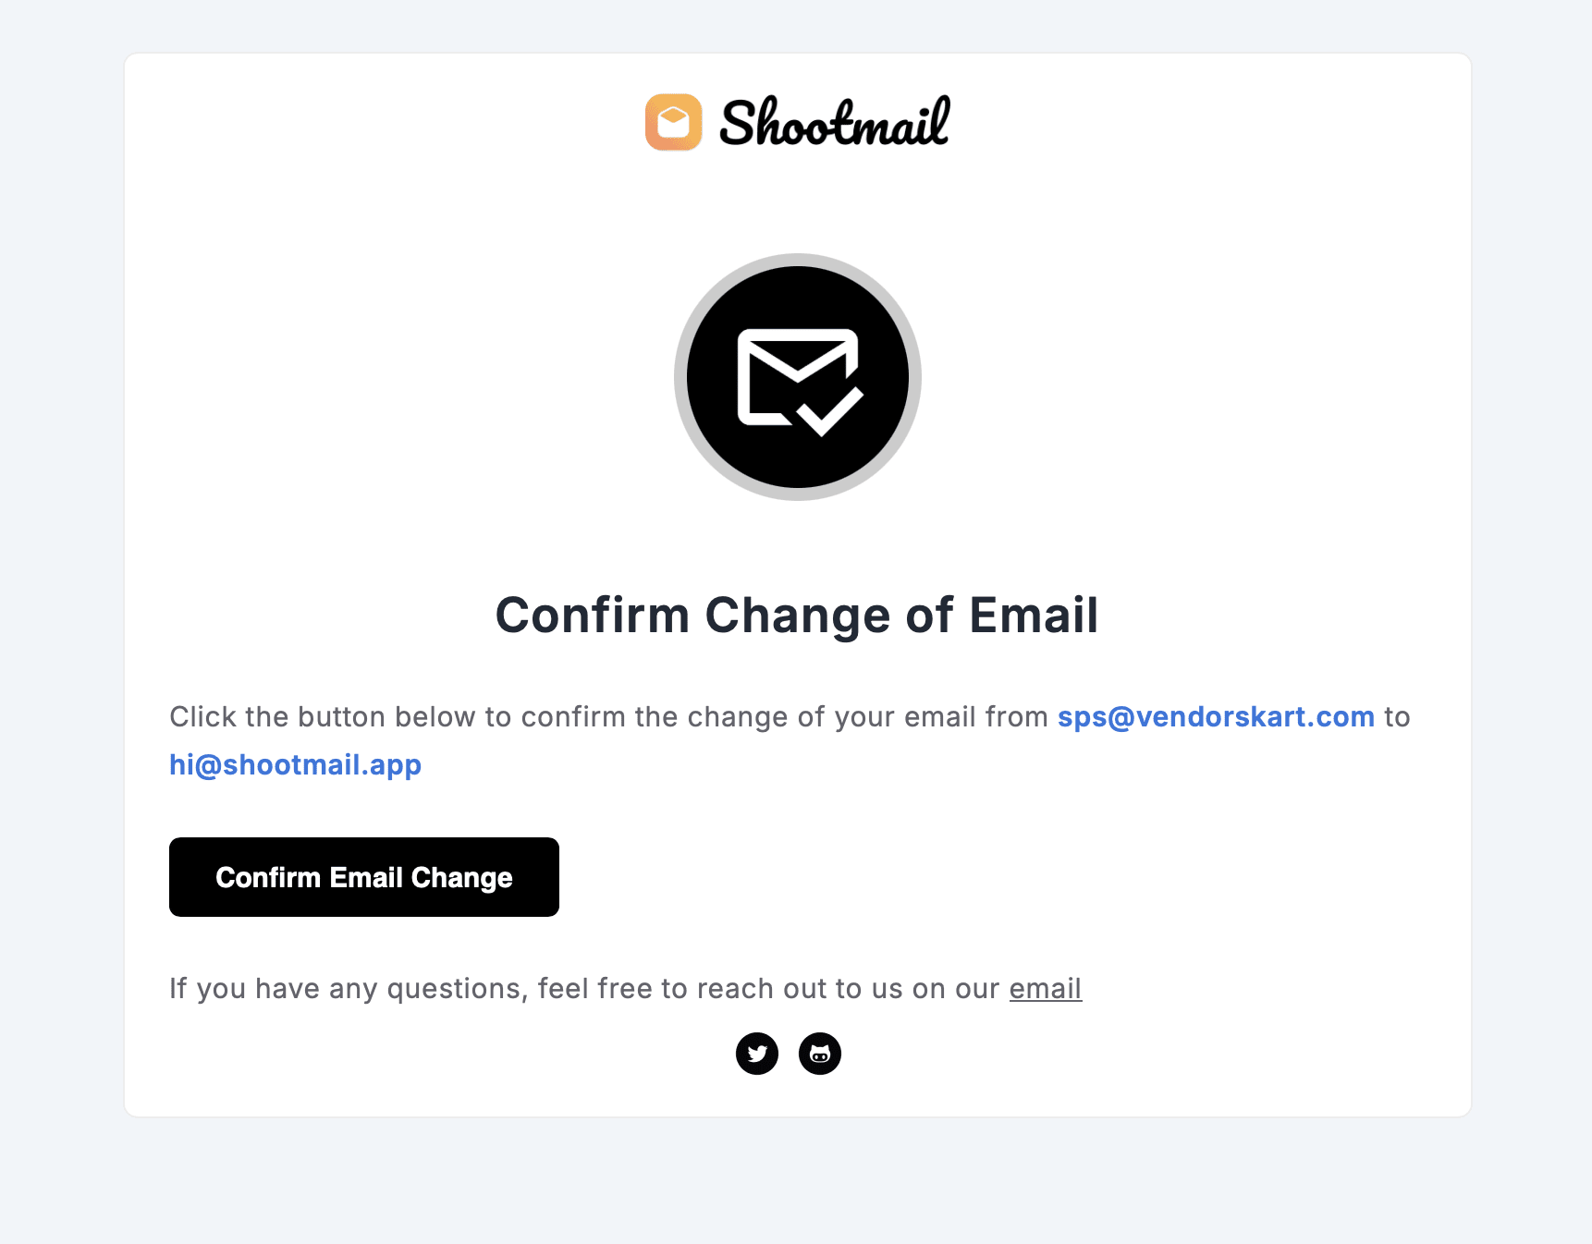Click the orange Shootmail app logo icon
The width and height of the screenshot is (1592, 1244).
click(x=673, y=122)
